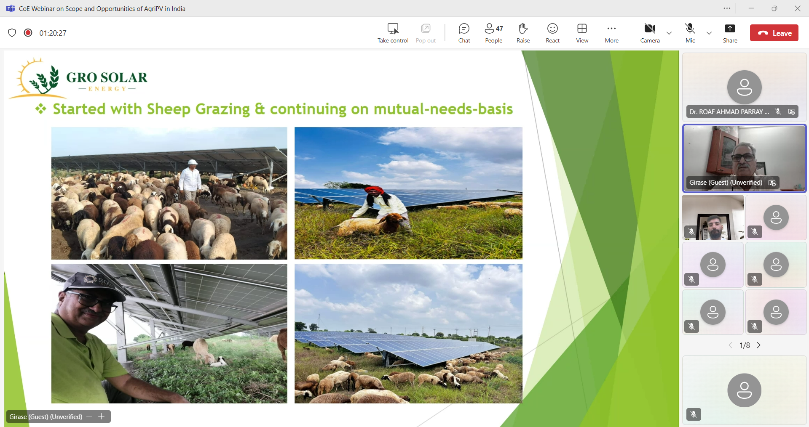Open the View layout options
Screen dimensions: 809x427
(582, 33)
